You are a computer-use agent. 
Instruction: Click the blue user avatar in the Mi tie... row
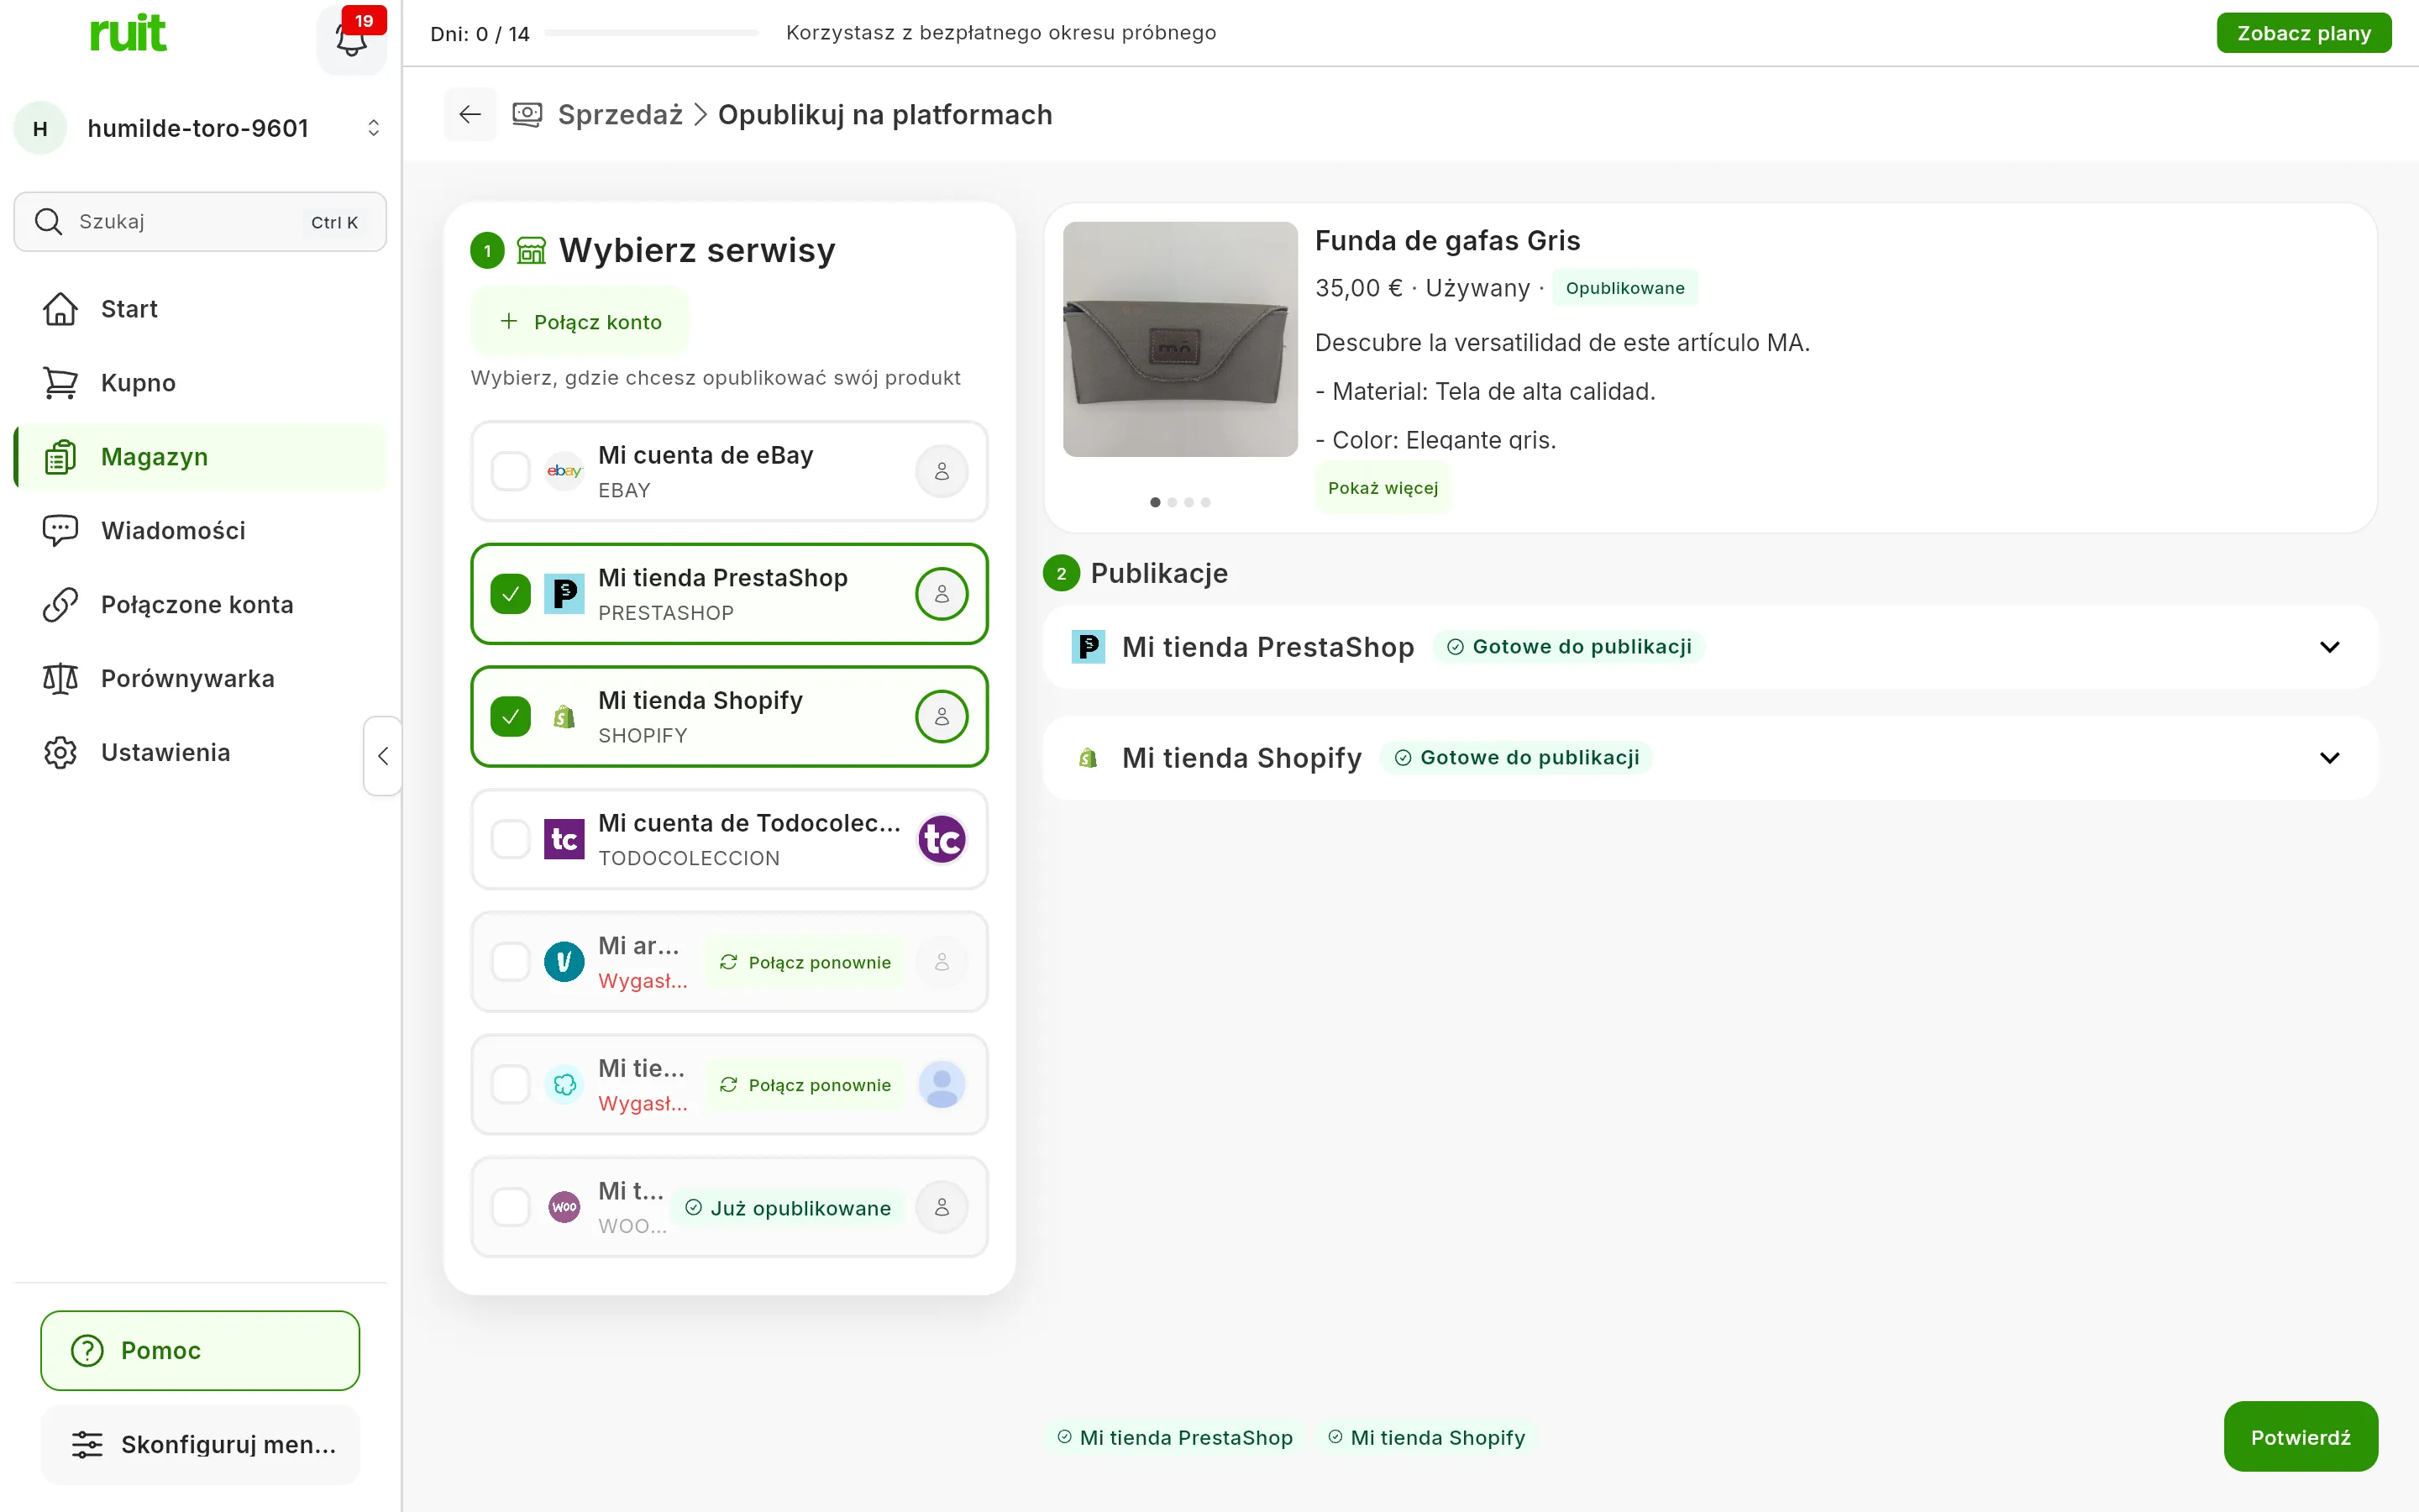pos(942,1085)
